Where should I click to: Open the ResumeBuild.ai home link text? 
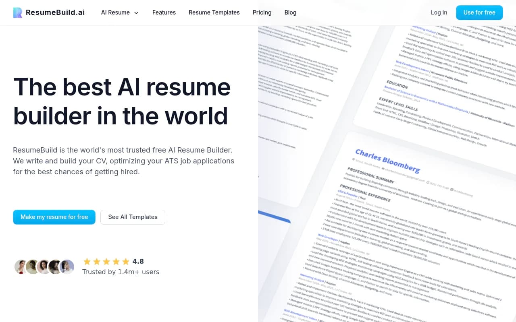[x=55, y=12]
